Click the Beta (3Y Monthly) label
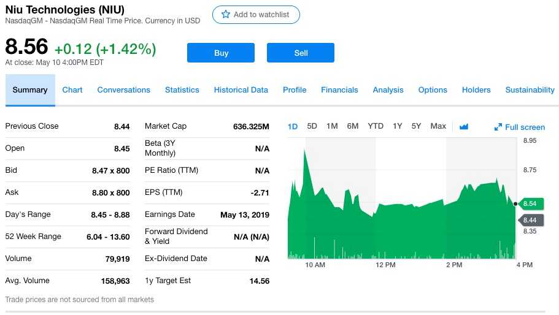Screen dimensions: 559x315 (x=160, y=148)
